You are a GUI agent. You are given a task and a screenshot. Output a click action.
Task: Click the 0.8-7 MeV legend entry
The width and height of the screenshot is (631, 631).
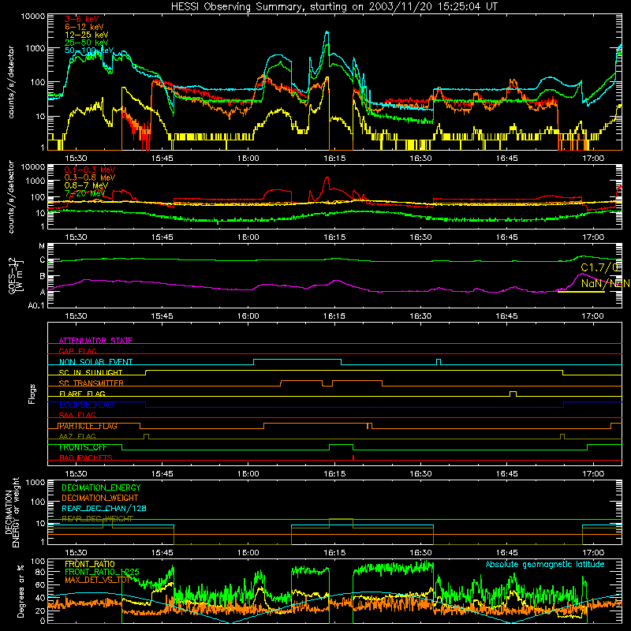click(86, 185)
